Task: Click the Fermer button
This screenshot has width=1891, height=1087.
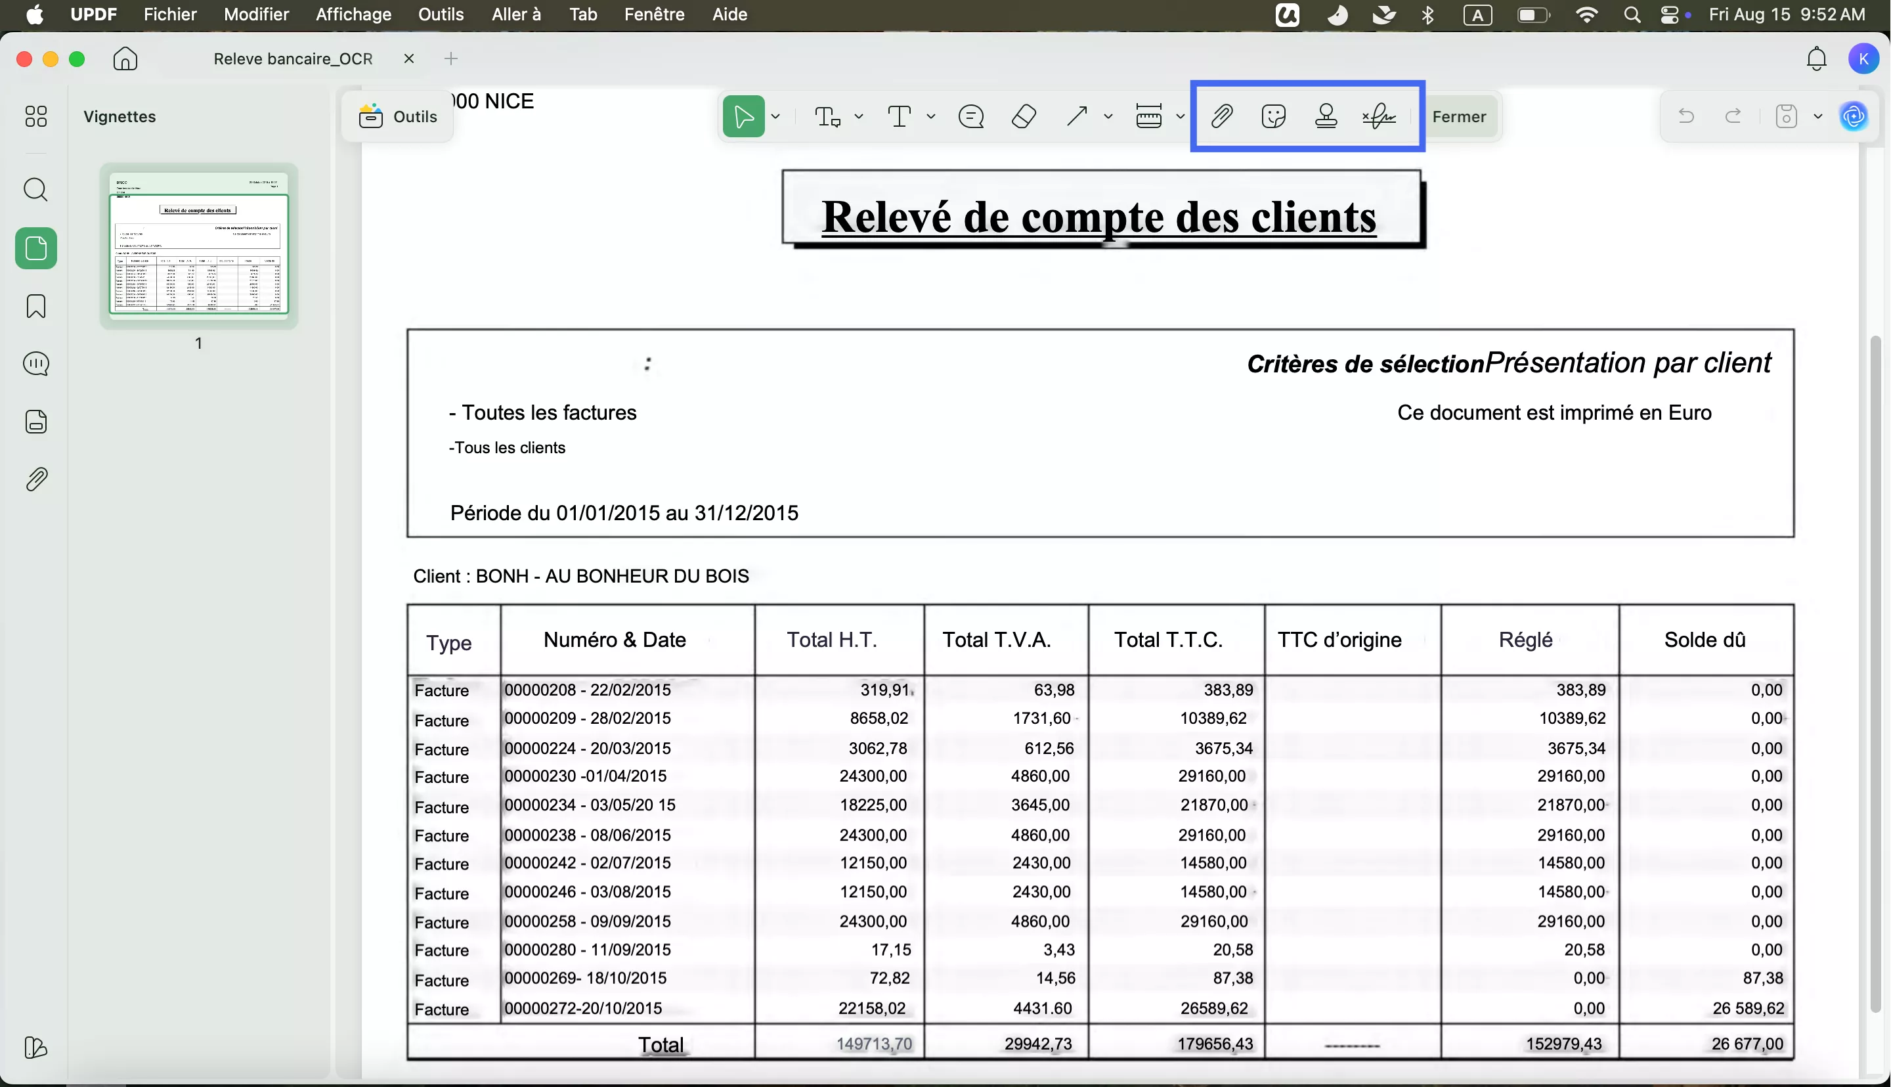Action: click(x=1460, y=116)
